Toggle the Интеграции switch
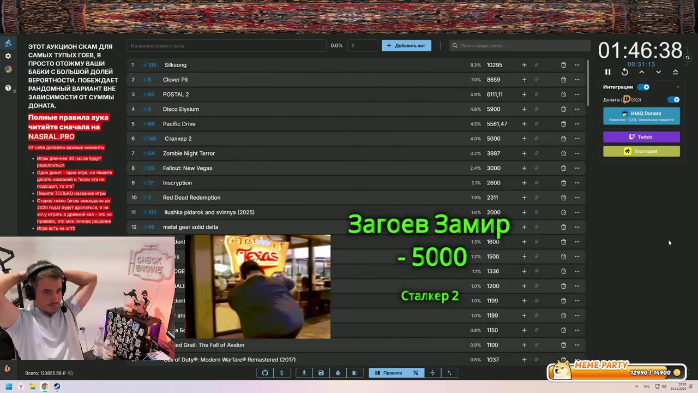This screenshot has width=698, height=393. tap(644, 87)
